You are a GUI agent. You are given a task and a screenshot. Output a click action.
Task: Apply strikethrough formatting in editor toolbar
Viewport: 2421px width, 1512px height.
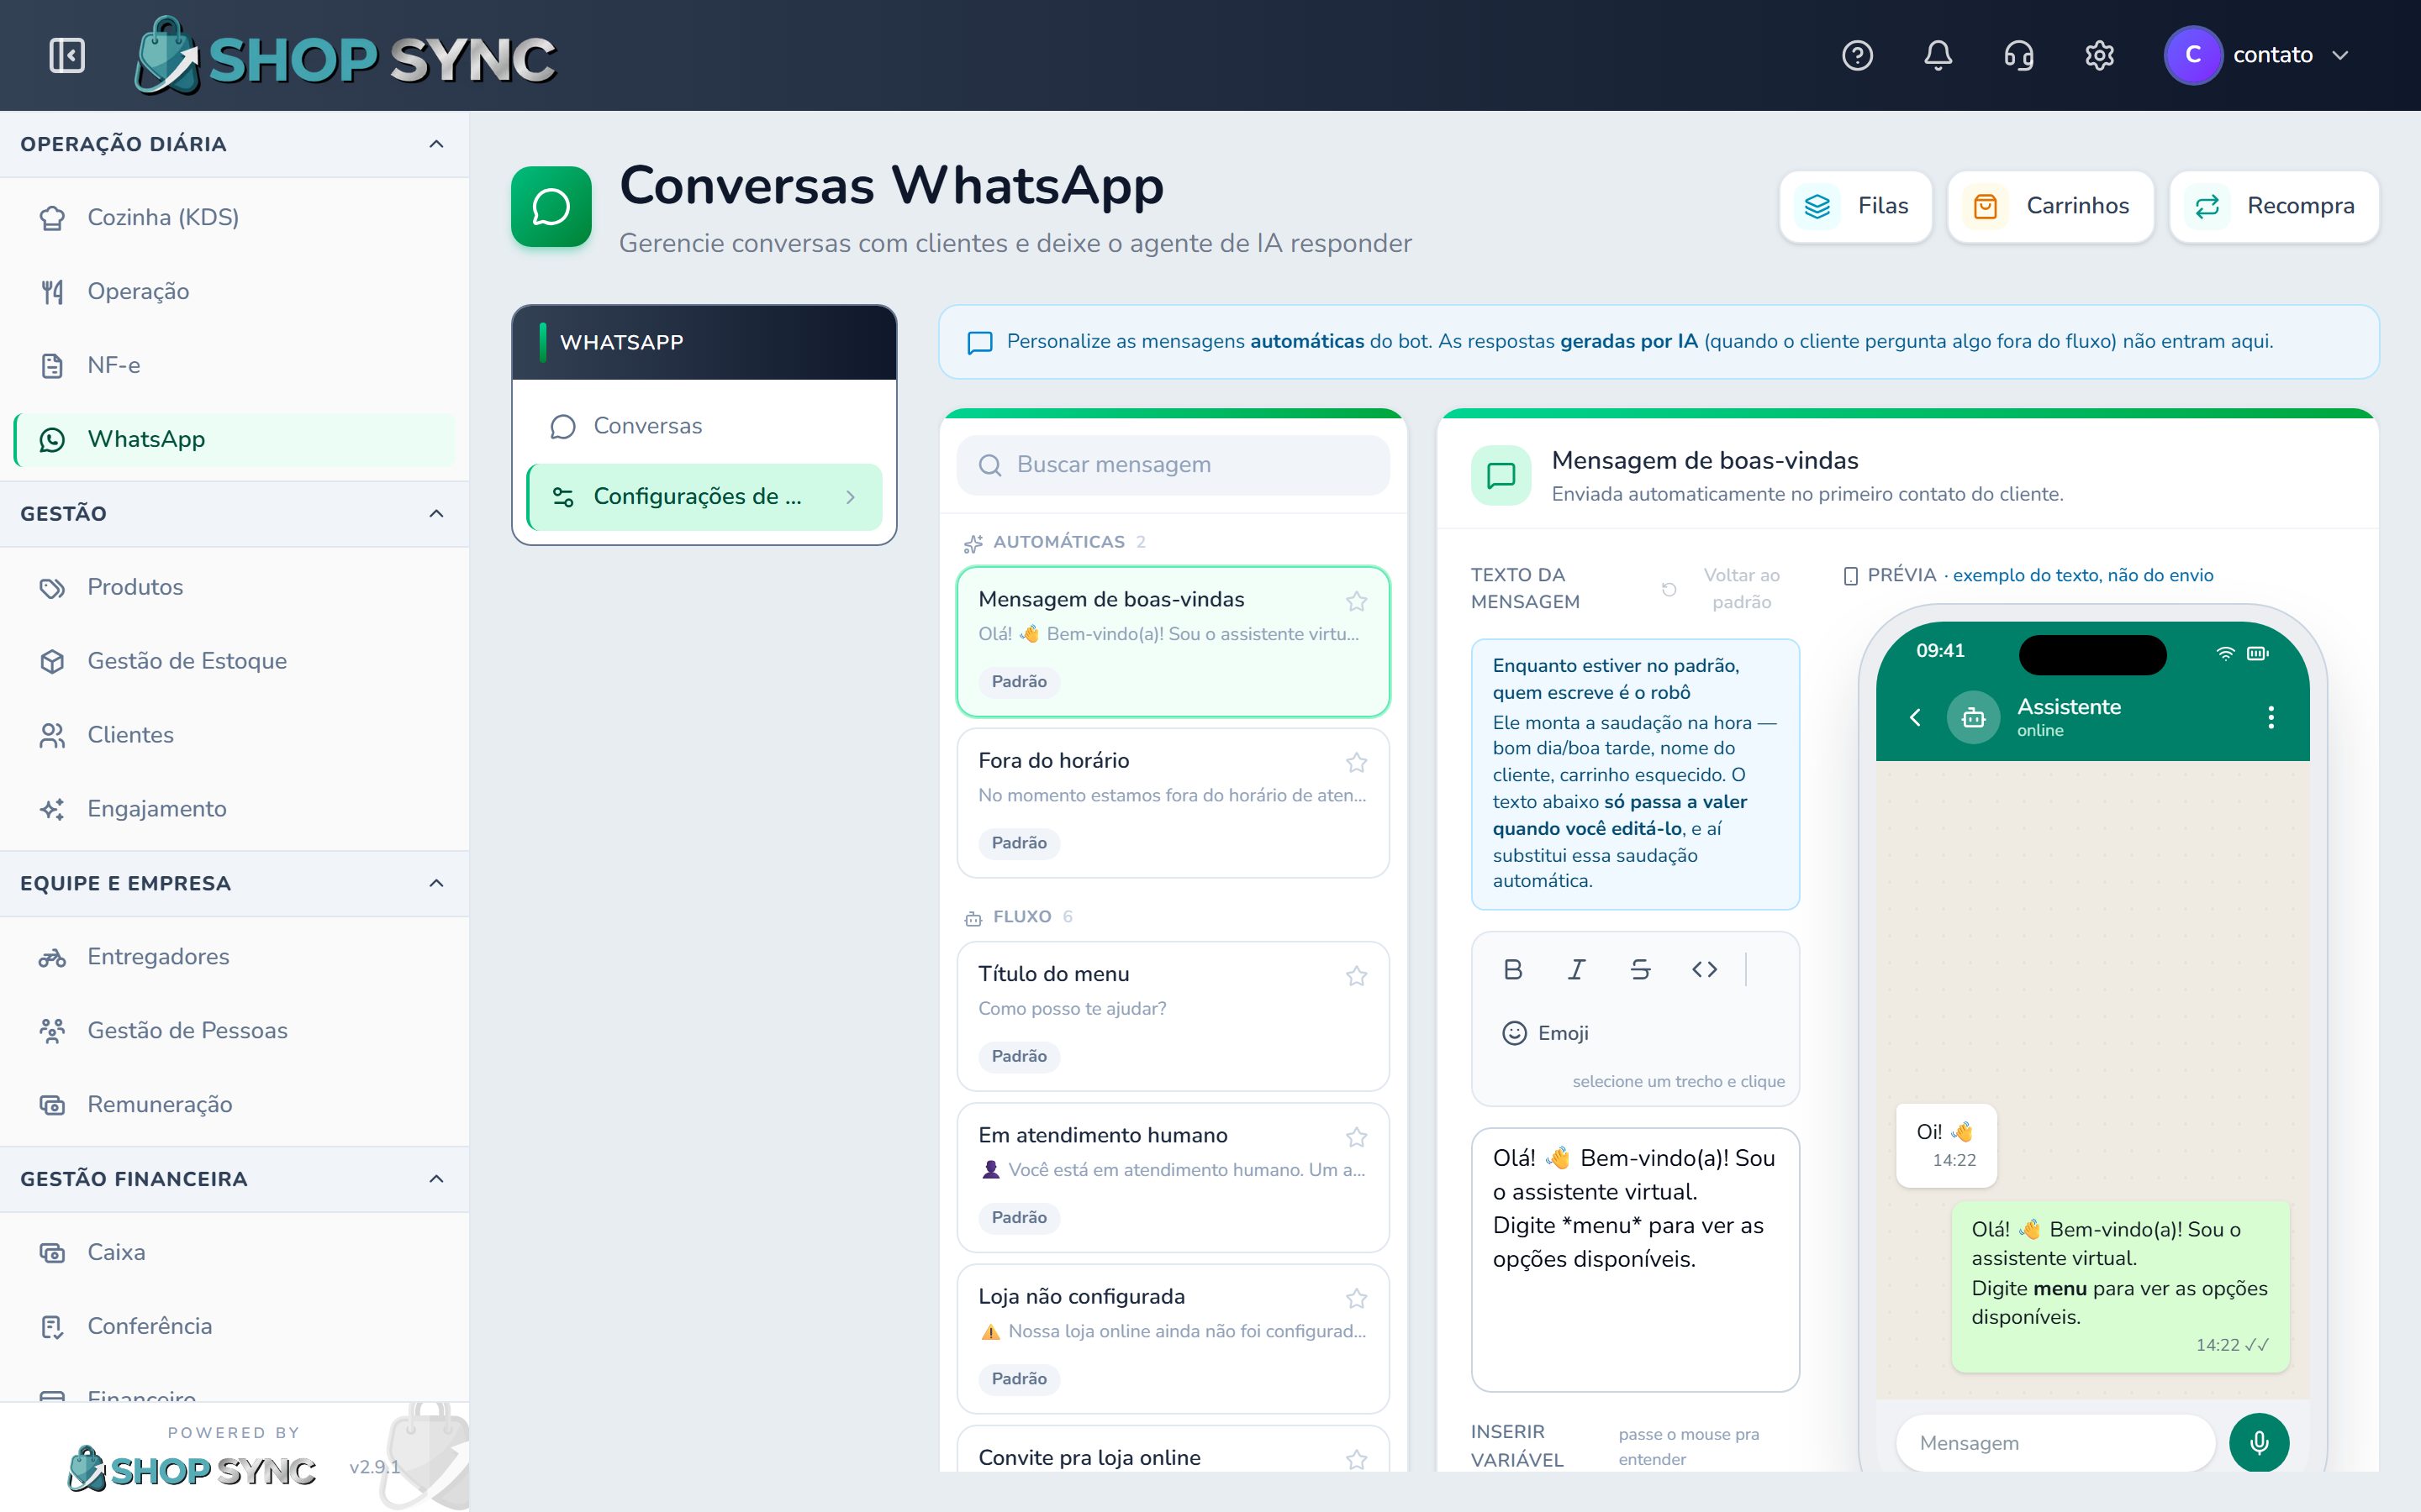click(1641, 969)
